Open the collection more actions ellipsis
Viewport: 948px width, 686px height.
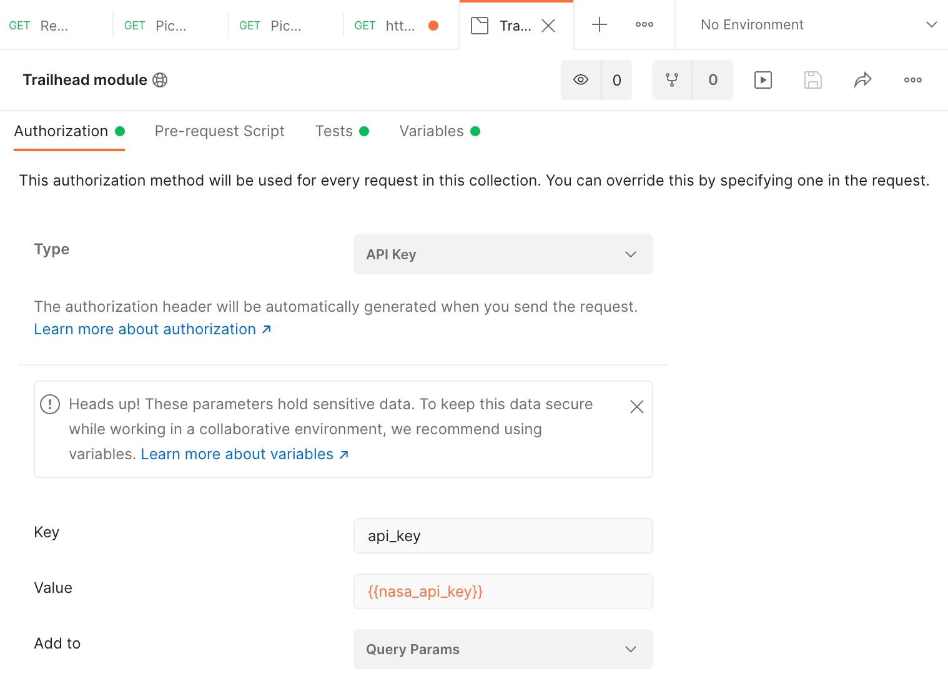coord(912,80)
